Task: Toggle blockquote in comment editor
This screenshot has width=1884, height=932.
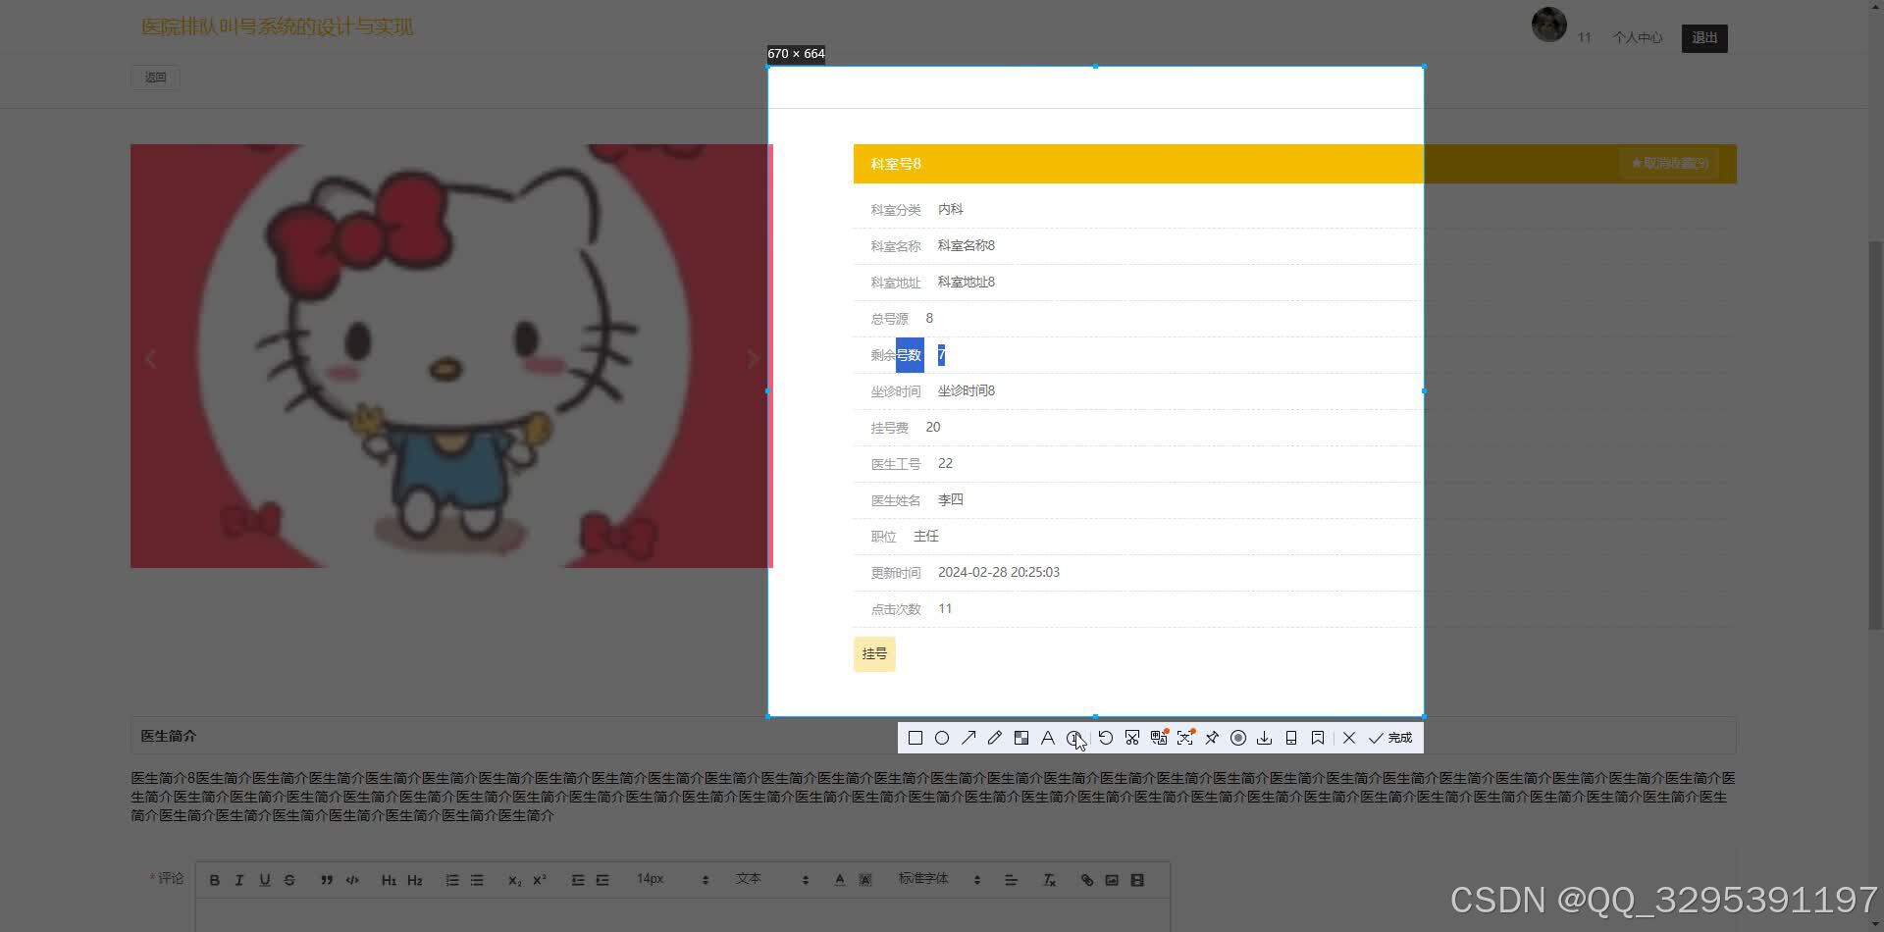Action: 327,880
